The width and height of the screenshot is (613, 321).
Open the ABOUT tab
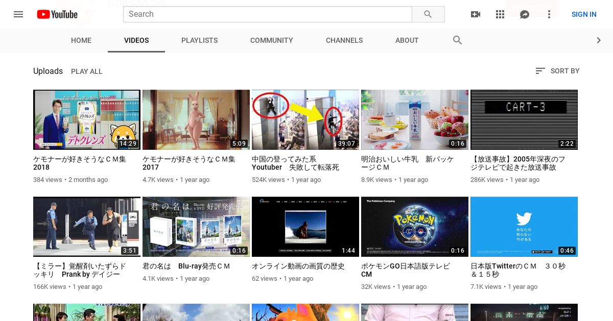click(407, 40)
